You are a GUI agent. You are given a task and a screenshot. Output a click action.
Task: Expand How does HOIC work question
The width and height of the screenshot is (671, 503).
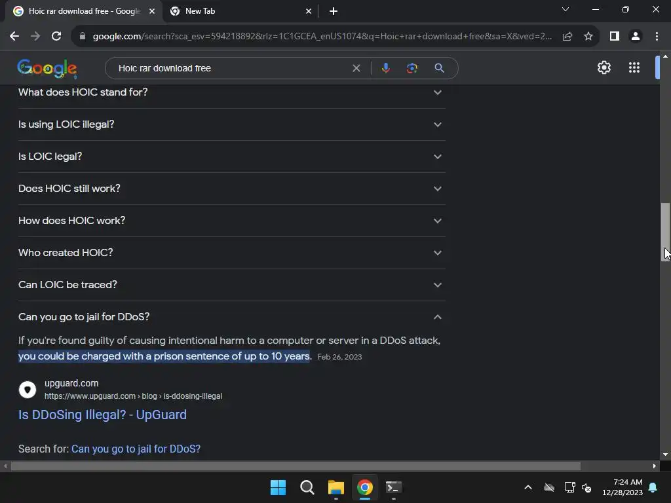[x=231, y=221]
